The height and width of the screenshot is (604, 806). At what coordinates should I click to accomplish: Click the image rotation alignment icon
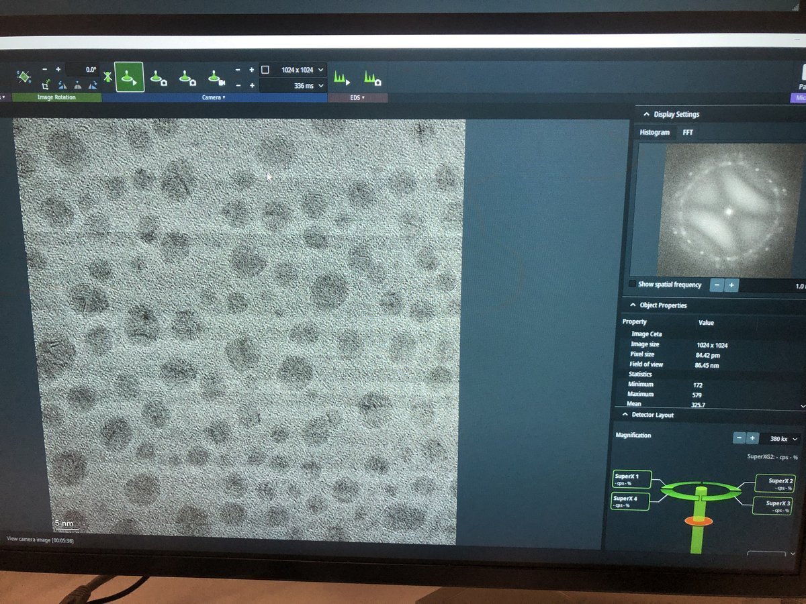click(x=24, y=77)
